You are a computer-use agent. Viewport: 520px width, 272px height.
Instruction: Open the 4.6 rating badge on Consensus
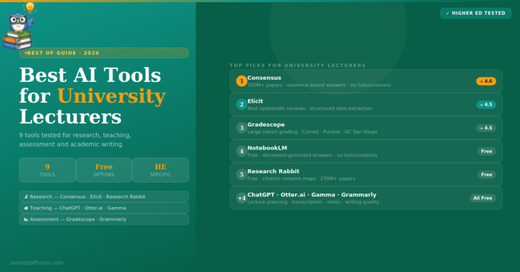coord(486,81)
